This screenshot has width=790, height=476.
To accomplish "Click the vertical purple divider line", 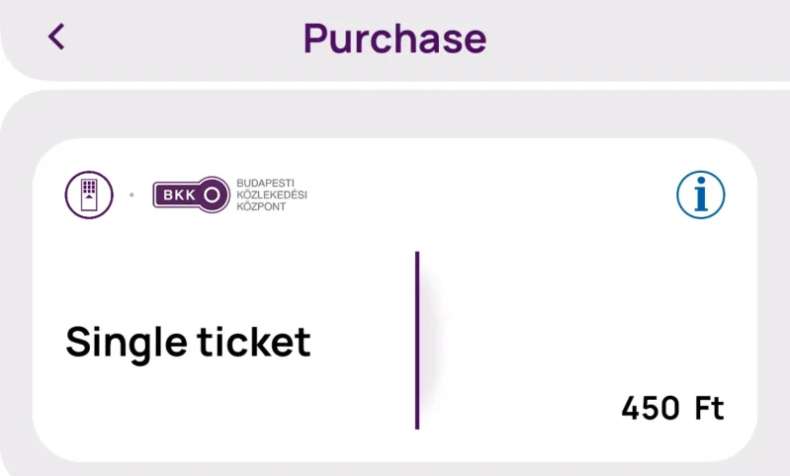I will pos(417,340).
